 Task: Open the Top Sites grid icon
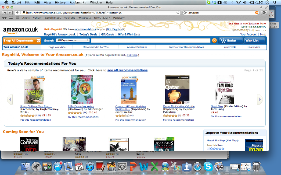click(11, 18)
